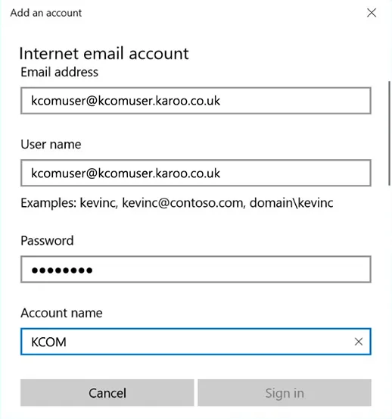Click the Sign in button
Viewport: 392px width, 419px height.
285,392
